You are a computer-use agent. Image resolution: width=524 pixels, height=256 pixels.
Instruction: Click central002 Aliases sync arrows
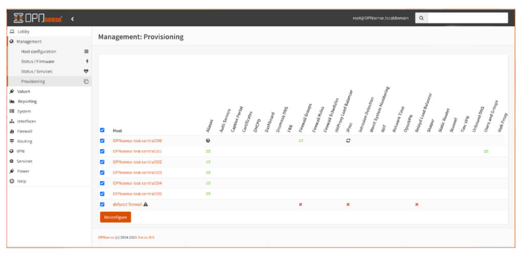click(208, 162)
